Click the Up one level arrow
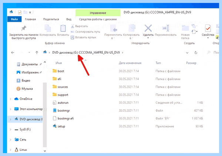Viewport: 222px width, 156px height. (x=37, y=52)
